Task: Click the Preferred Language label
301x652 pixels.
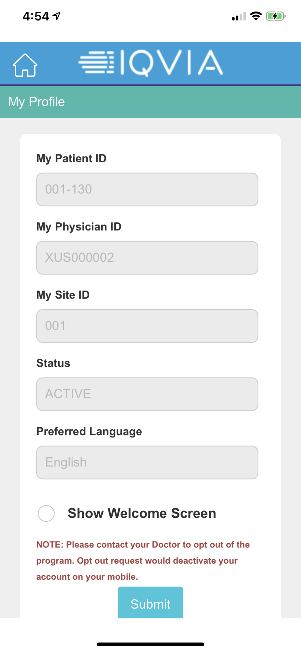Action: [x=89, y=431]
